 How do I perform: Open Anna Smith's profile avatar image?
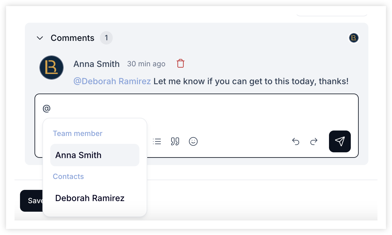click(51, 68)
